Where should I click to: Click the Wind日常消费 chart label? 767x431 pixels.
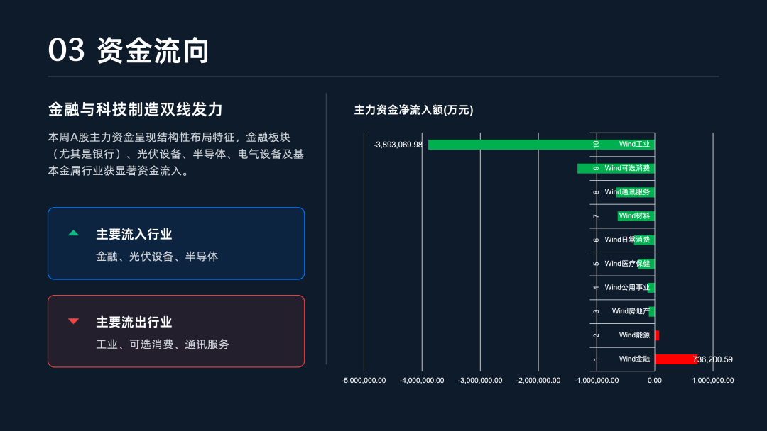(x=627, y=240)
